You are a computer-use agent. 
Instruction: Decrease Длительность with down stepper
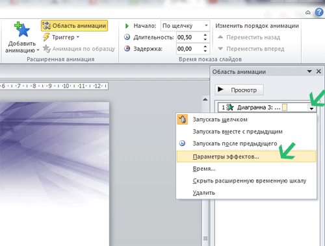205,40
